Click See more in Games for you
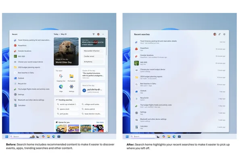 tap(100, 122)
